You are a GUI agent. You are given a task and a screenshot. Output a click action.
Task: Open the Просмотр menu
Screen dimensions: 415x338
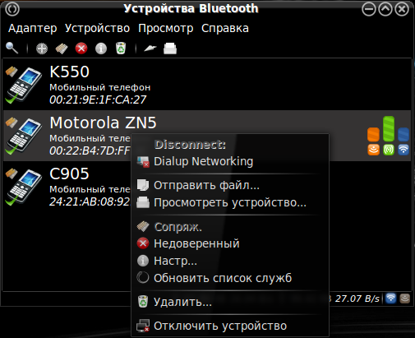pyautogui.click(x=166, y=28)
